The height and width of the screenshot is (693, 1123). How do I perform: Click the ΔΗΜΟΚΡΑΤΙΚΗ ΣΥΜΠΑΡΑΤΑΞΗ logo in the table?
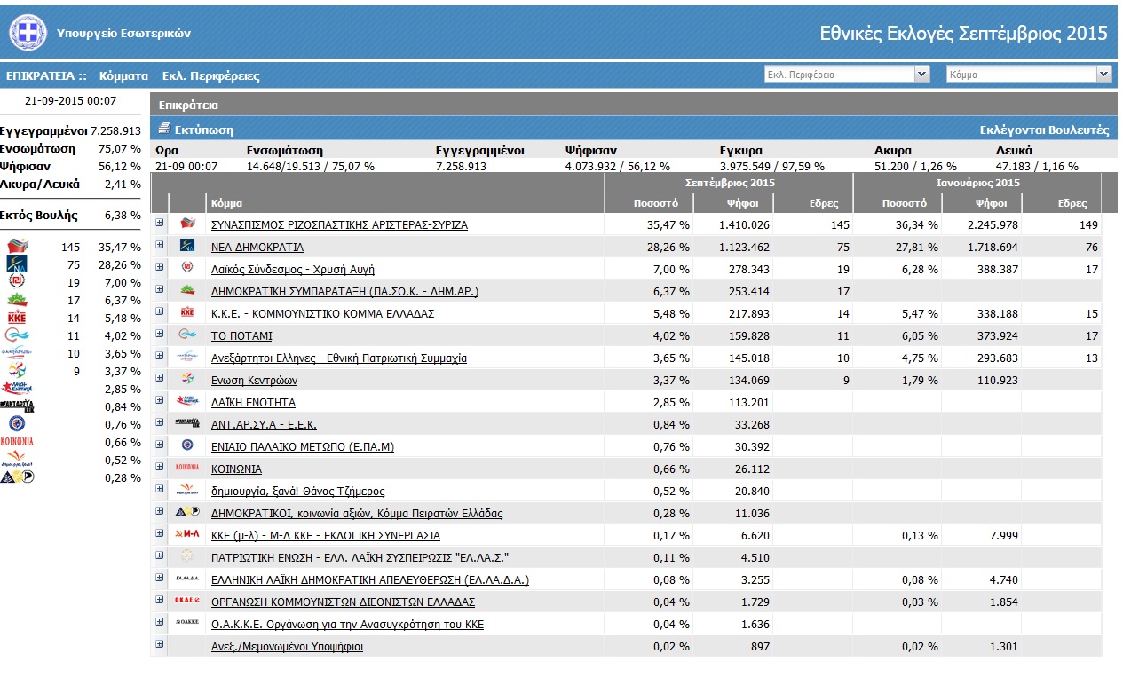187,289
